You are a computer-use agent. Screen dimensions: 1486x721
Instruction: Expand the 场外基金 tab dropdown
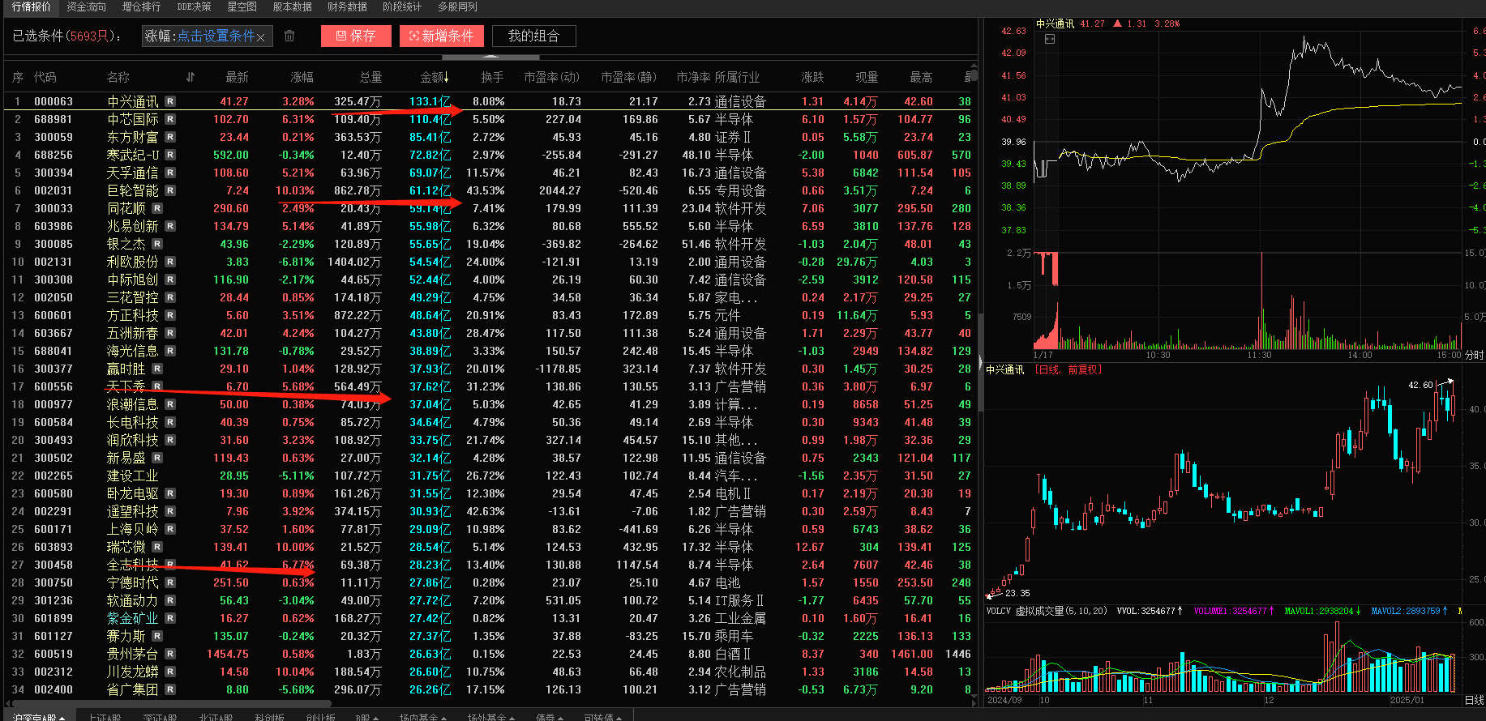[x=512, y=718]
